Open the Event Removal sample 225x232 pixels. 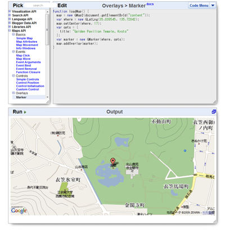pyautogui.click(x=26, y=69)
